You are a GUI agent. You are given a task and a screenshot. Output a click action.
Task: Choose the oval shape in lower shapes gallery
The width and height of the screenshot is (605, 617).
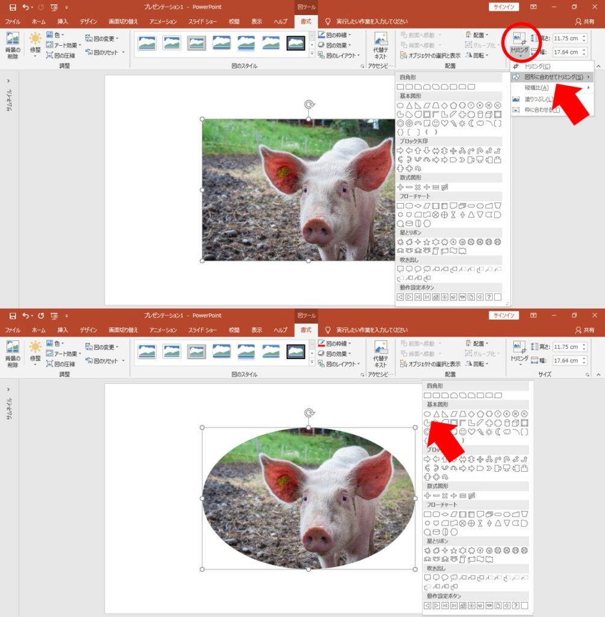coord(427,414)
